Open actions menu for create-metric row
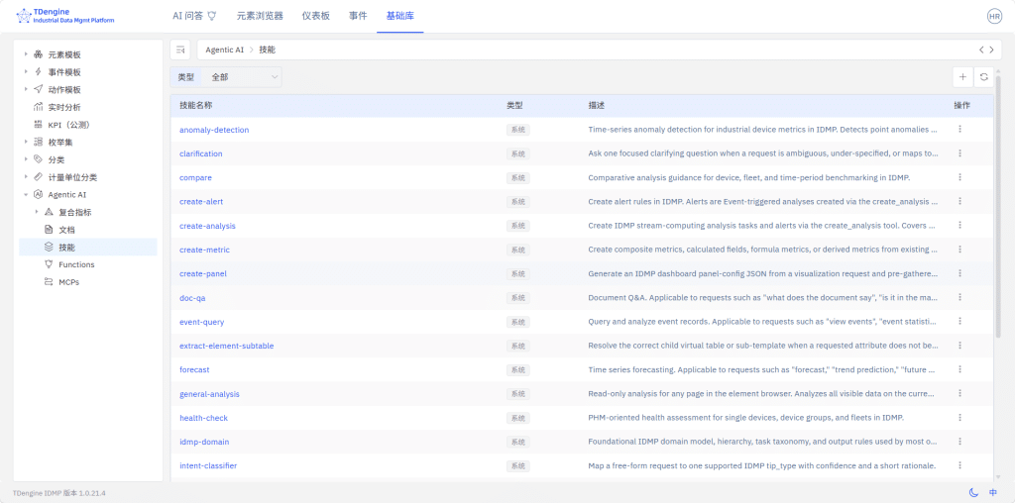This screenshot has height=503, width=1015. coord(959,249)
